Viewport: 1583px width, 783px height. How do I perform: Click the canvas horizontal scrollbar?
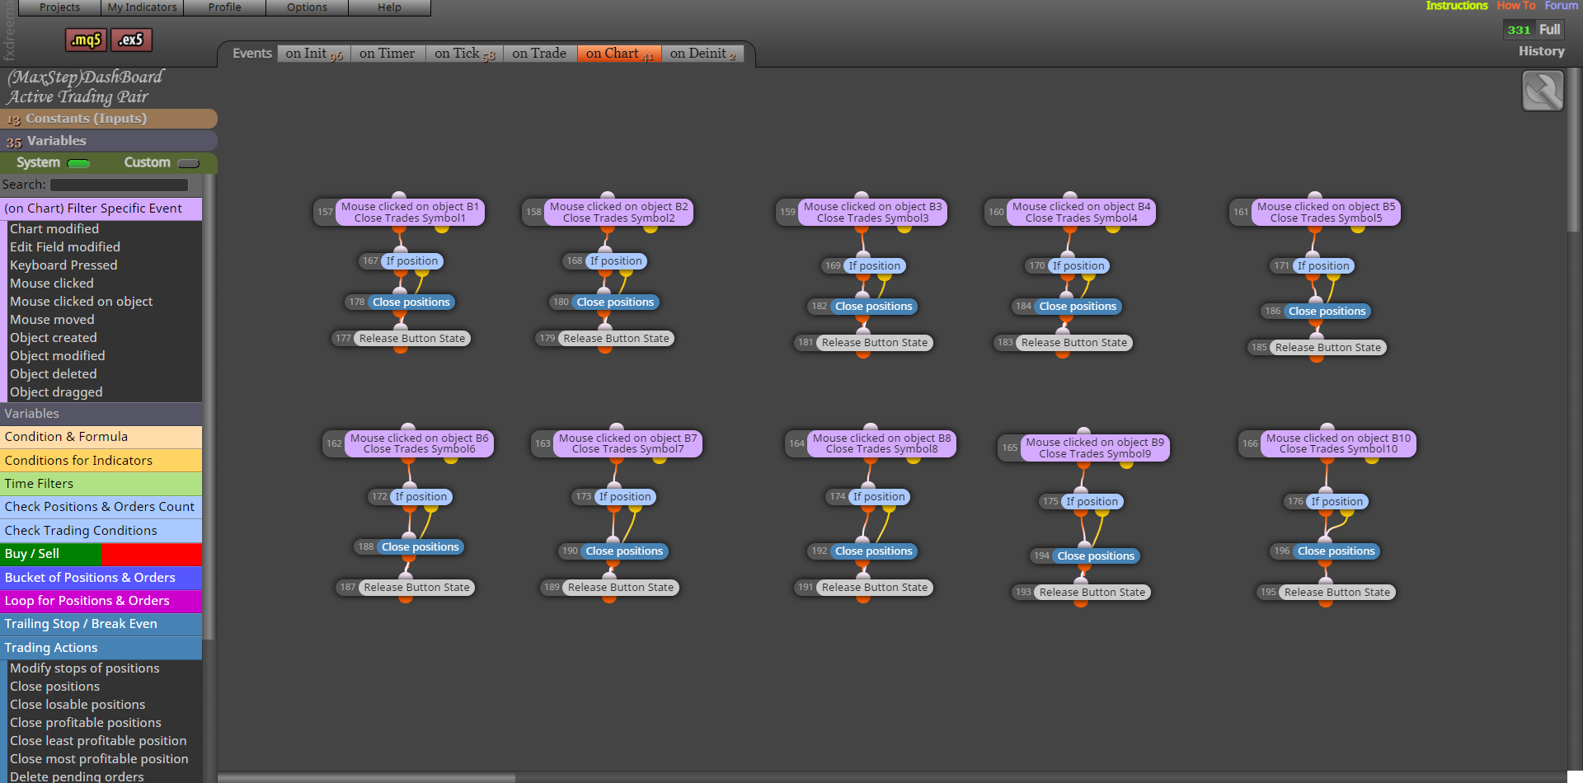[367, 778]
